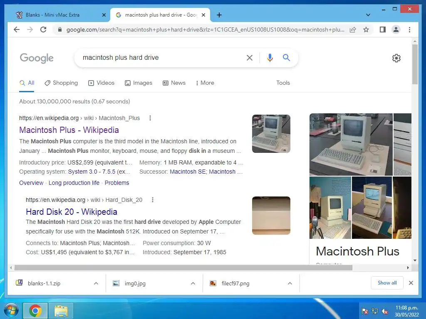The width and height of the screenshot is (426, 319).
Task: Click Chrome in the taskbar
Action: coord(35,311)
